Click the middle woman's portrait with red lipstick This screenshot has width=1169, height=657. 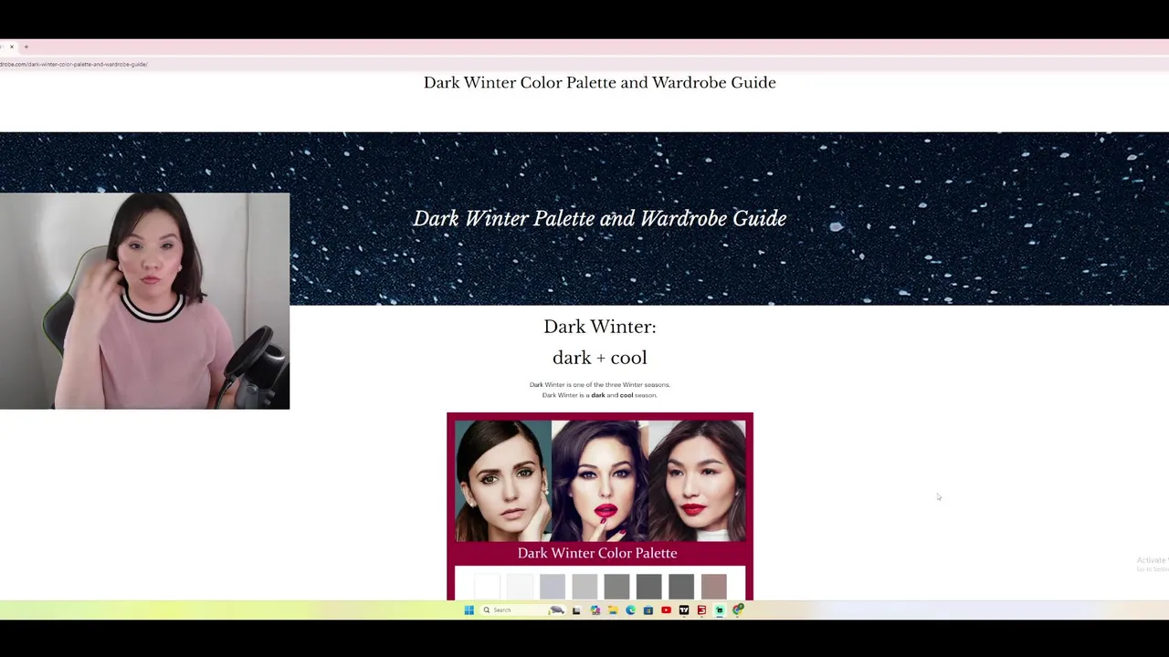pos(600,481)
